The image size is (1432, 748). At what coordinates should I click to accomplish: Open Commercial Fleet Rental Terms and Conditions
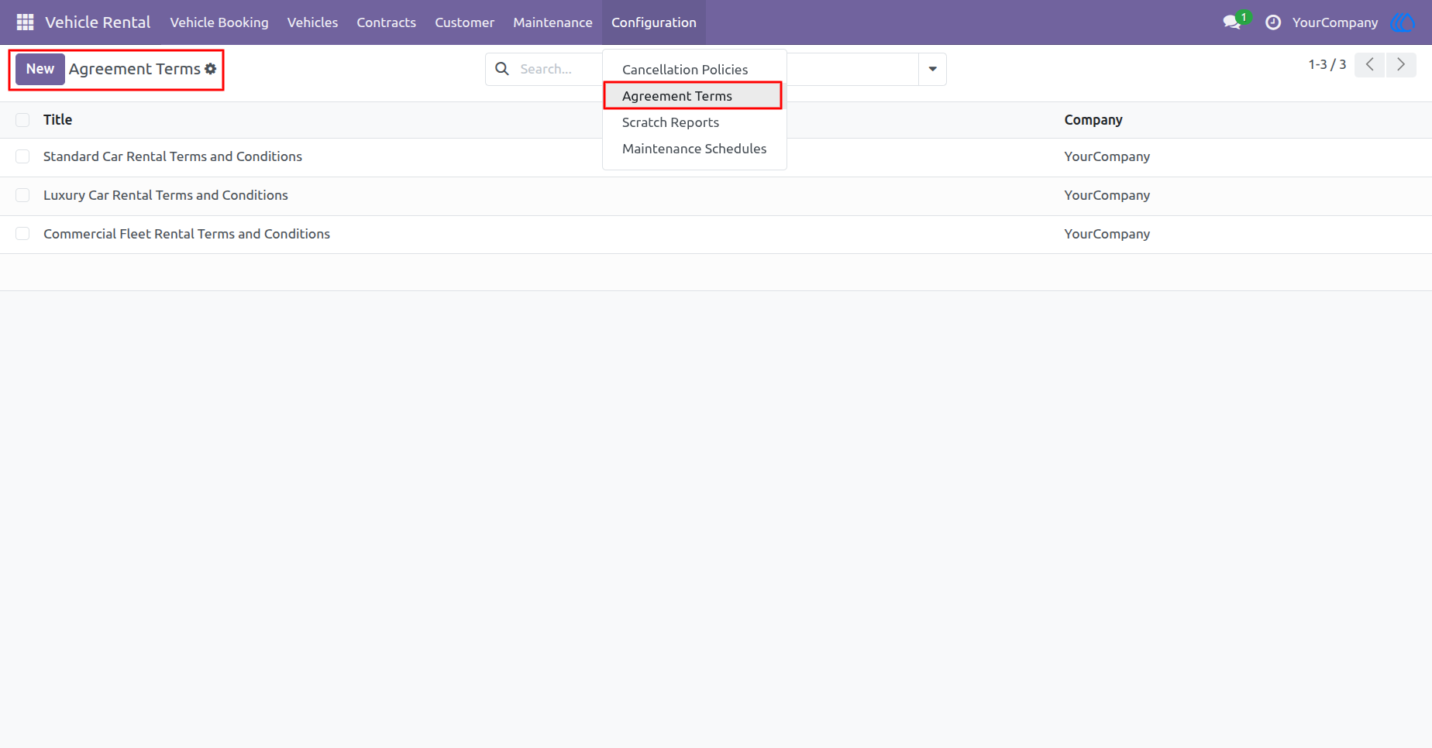187,234
